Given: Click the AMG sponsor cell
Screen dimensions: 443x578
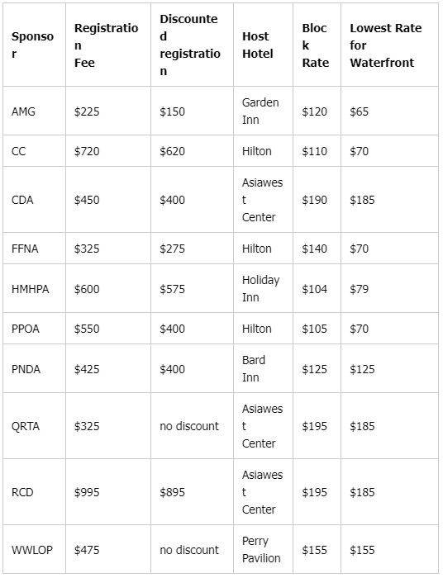Looking at the screenshot, I should click(35, 111).
